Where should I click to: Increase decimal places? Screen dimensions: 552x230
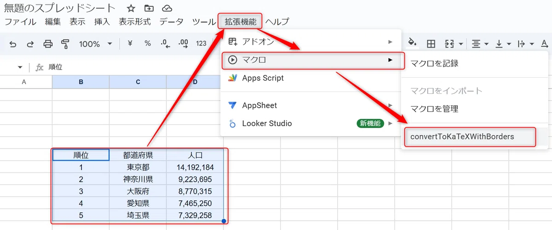(183, 43)
